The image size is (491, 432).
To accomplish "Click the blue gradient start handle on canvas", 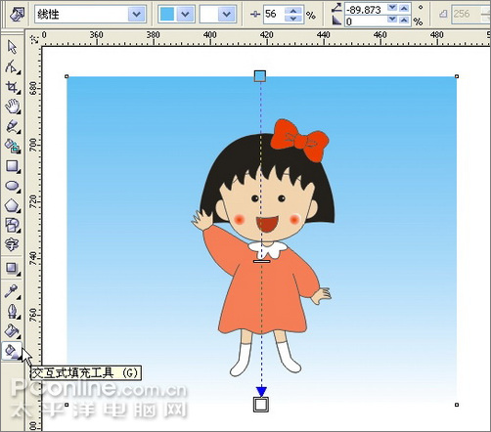I will click(260, 76).
